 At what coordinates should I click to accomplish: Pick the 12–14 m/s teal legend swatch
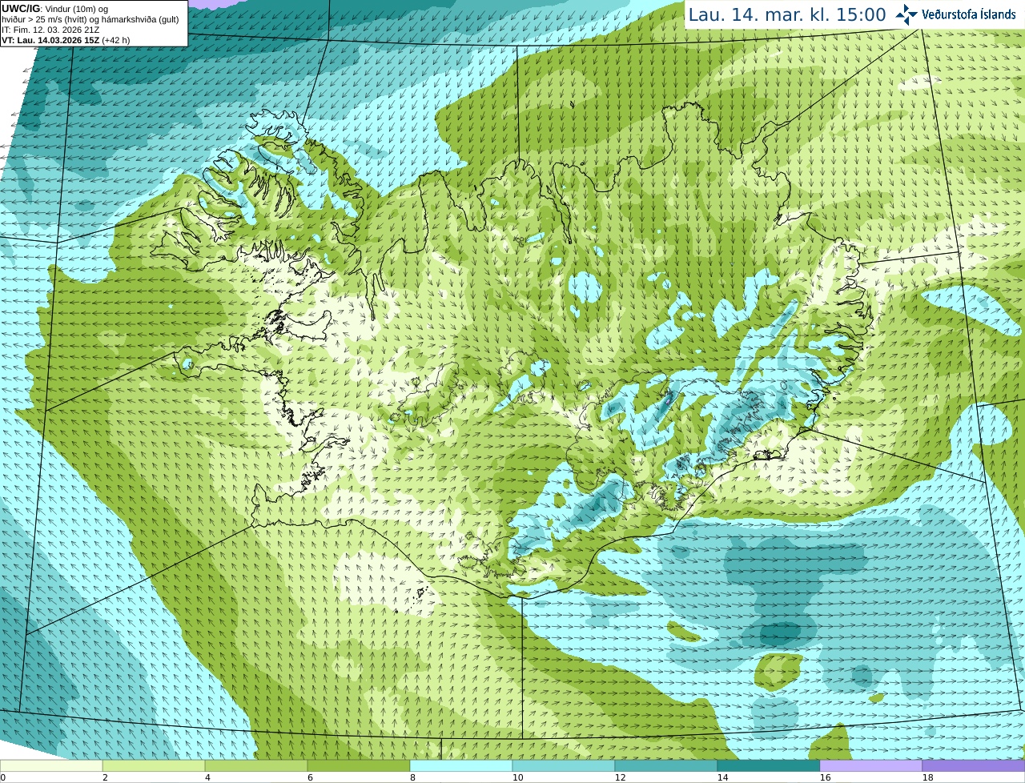click(666, 765)
